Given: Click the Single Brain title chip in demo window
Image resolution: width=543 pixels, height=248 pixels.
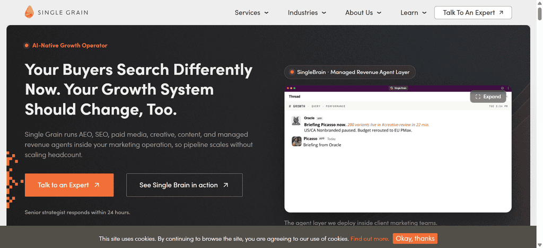Looking at the screenshot, I should pyautogui.click(x=398, y=88).
